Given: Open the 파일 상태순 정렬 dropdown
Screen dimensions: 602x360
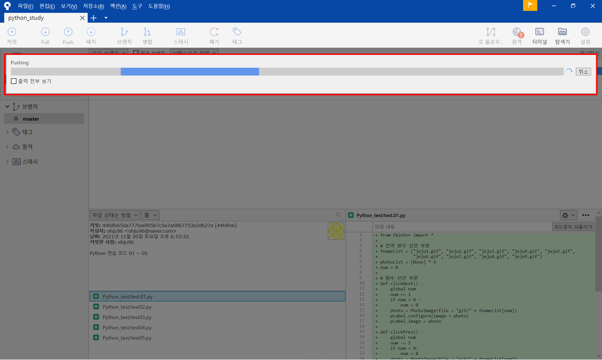Looking at the screenshot, I should [115, 215].
